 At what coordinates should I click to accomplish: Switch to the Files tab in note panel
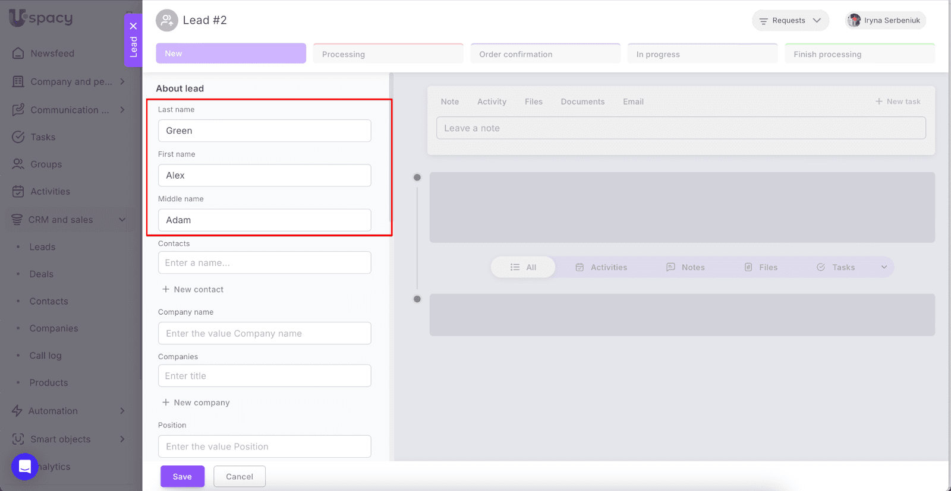point(533,102)
